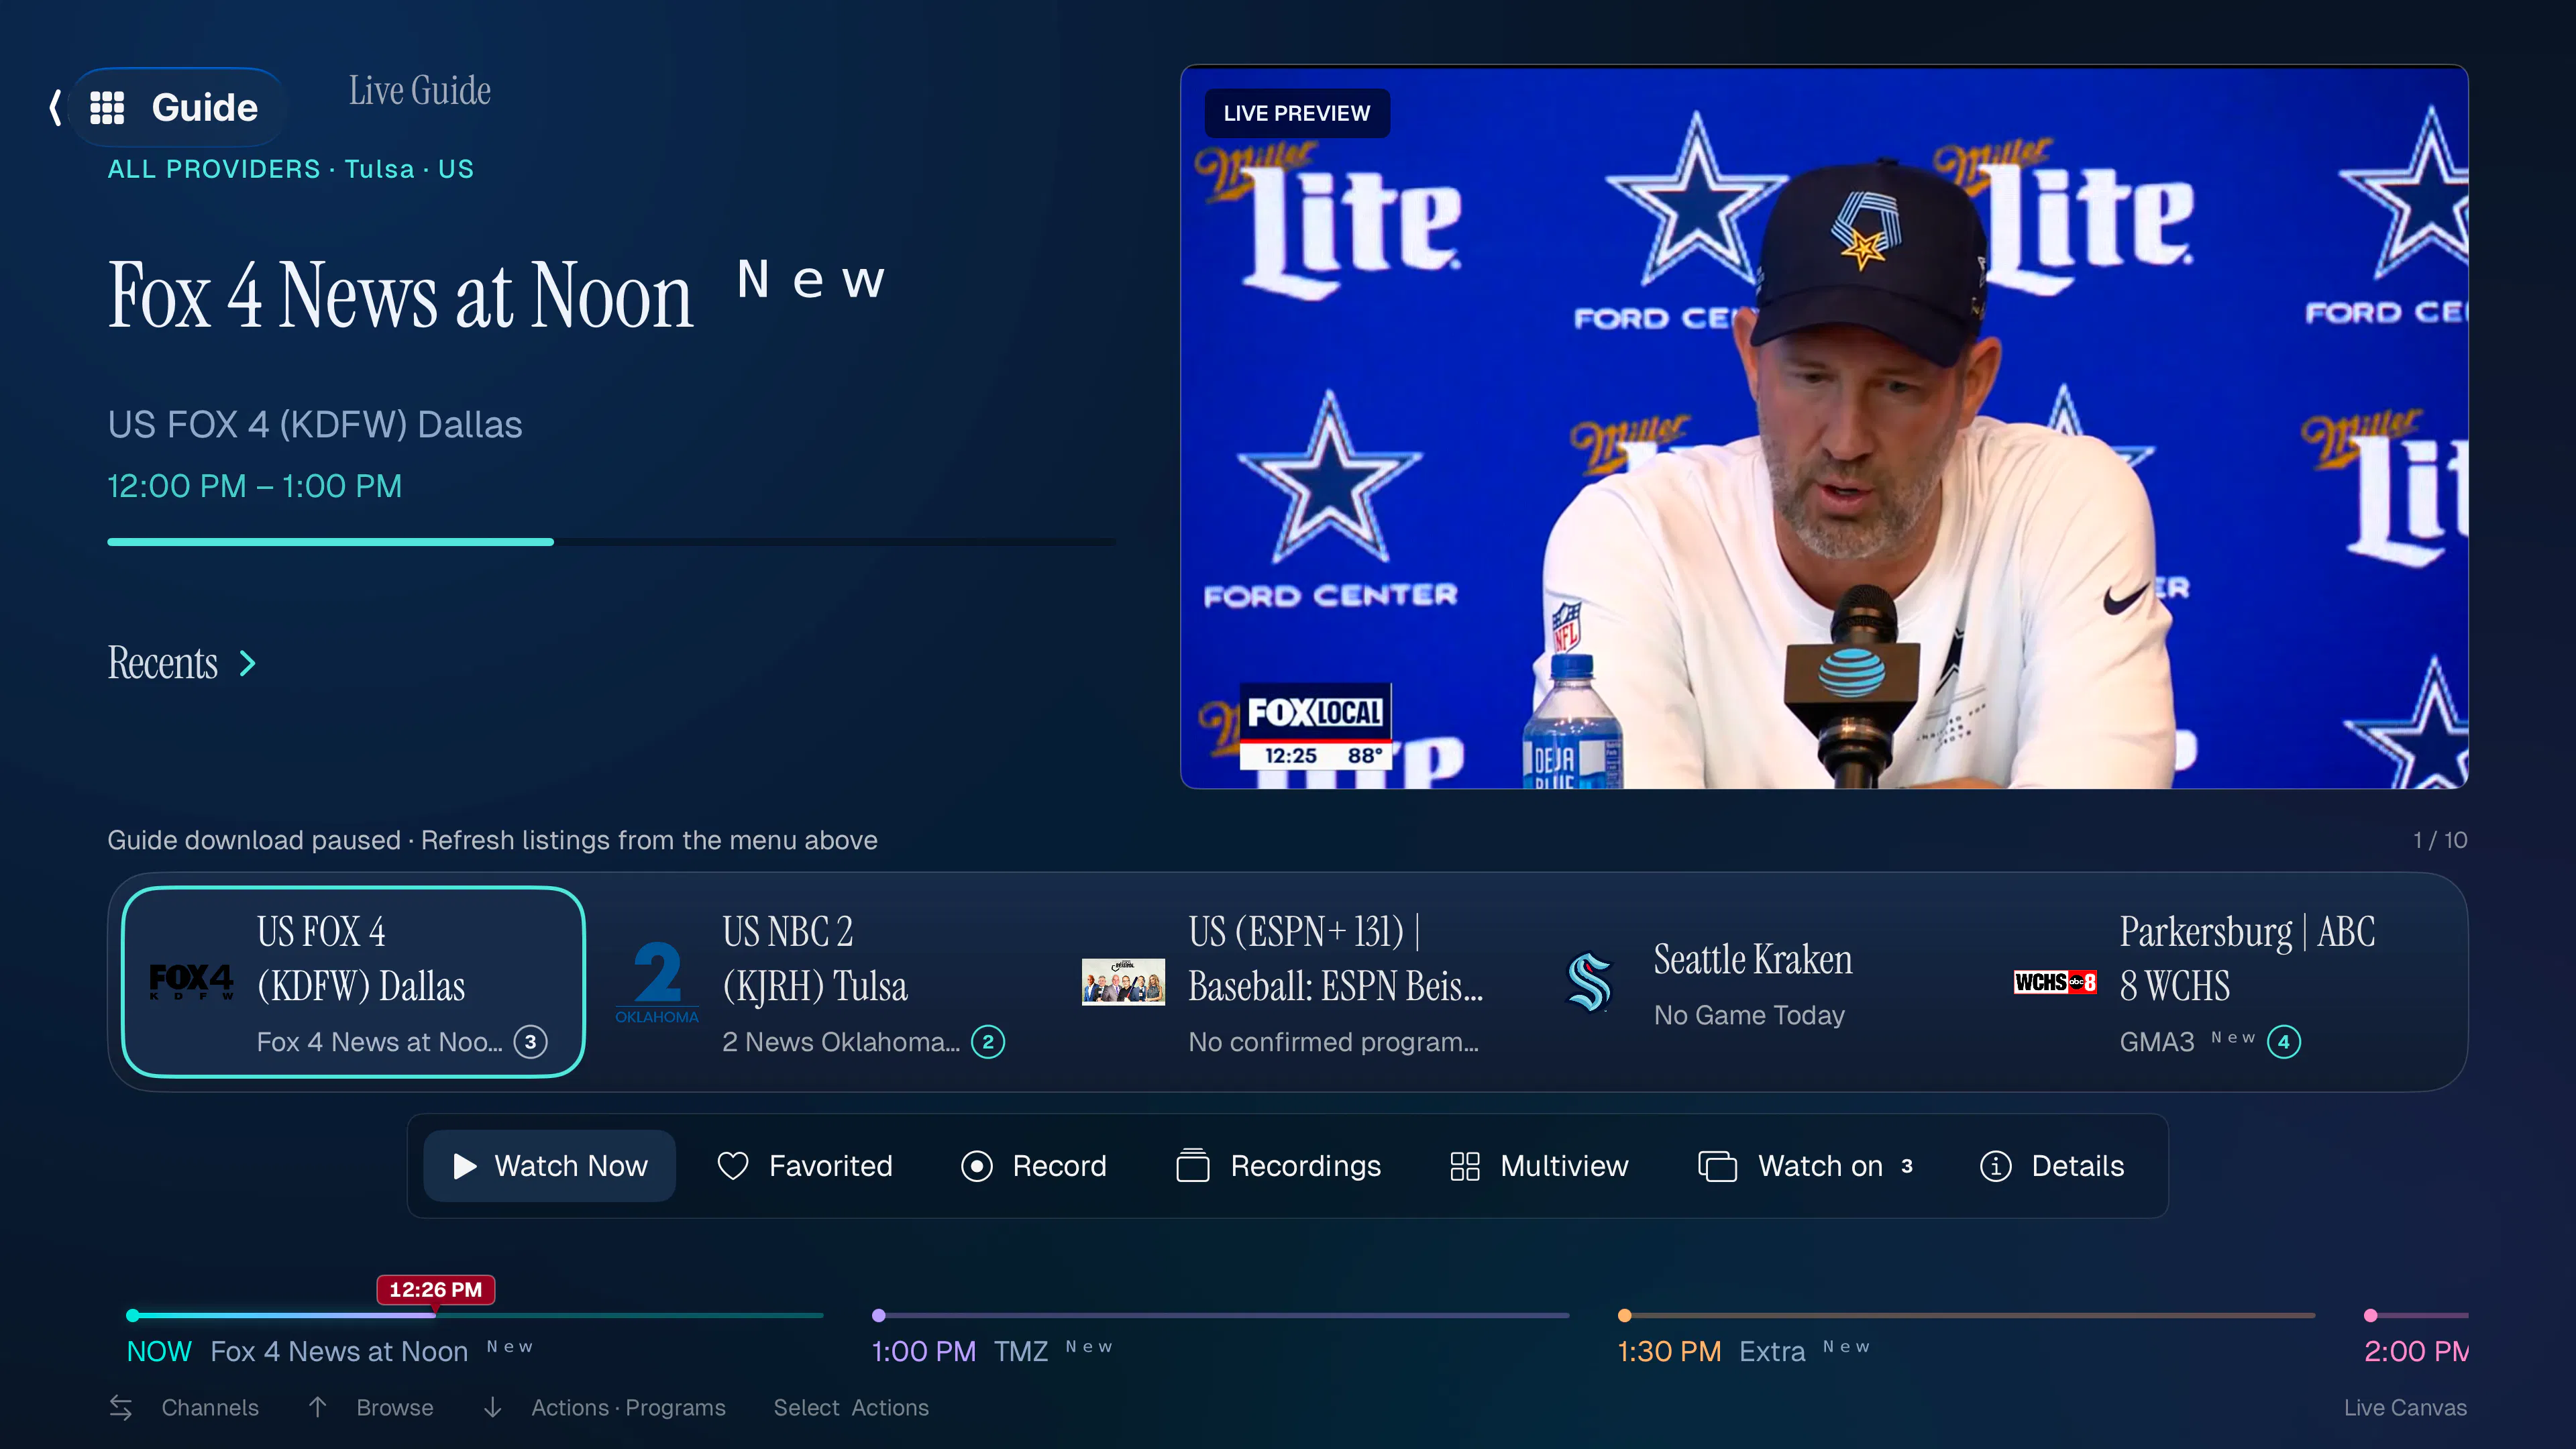2576x1449 pixels.
Task: Click the Favorited label
Action: coord(831,1166)
